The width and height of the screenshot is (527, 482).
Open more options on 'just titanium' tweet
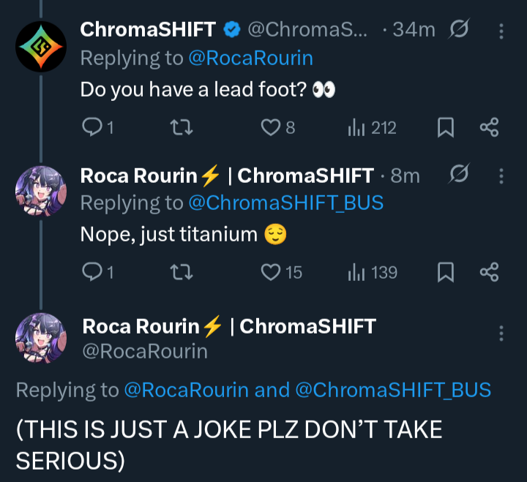tap(501, 176)
